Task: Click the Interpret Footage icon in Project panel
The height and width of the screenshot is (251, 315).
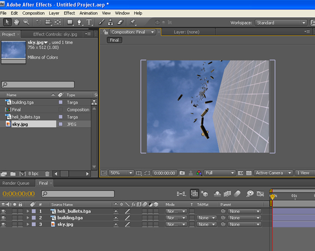Action: click(4, 174)
